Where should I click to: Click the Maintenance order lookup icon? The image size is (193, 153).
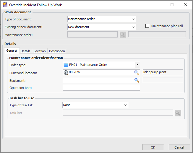123,35
